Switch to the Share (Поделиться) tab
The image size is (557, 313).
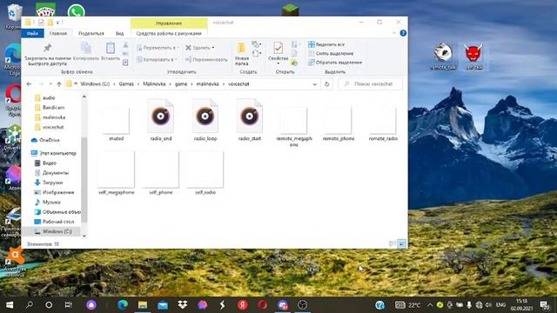(x=91, y=33)
